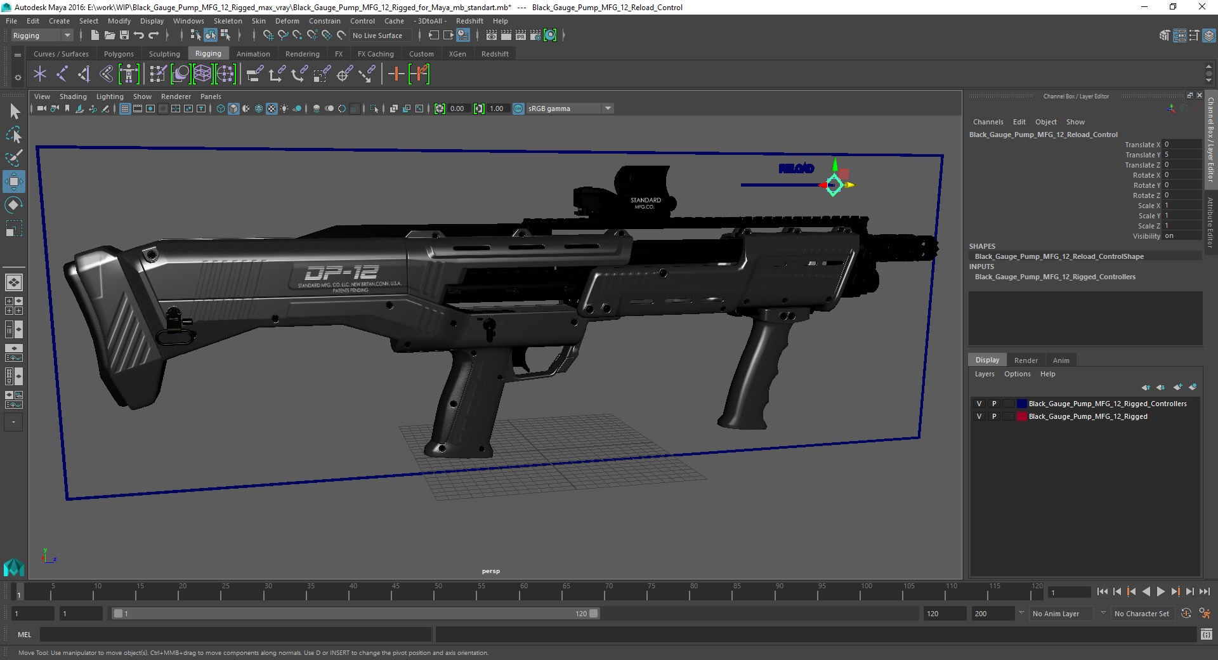1218x660 pixels.
Task: Activate the Paint Selection tool
Action: pyautogui.click(x=14, y=158)
